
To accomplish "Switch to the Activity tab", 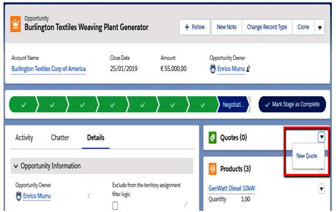I will (x=24, y=137).
